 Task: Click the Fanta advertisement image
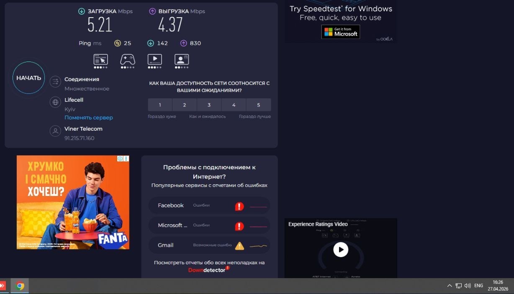73,202
